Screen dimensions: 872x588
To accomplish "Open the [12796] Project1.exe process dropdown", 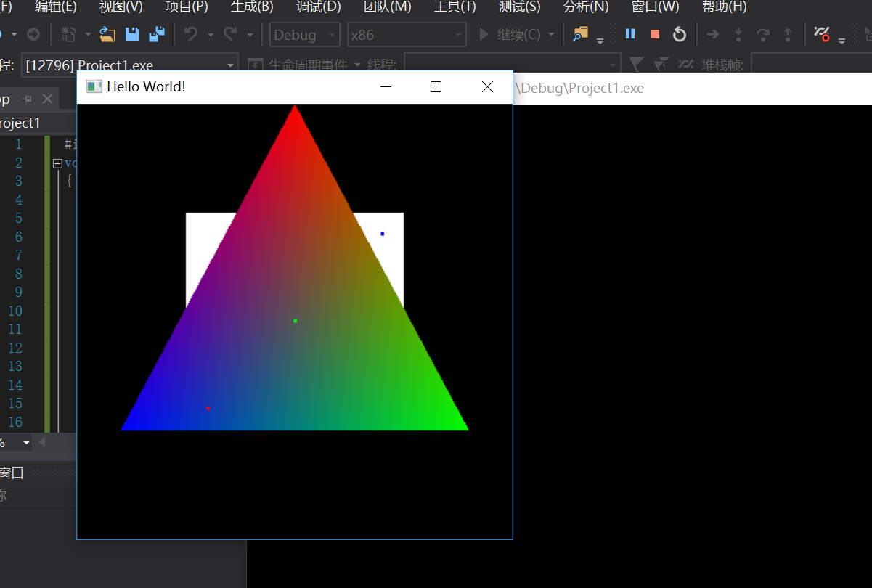I will pyautogui.click(x=130, y=65).
